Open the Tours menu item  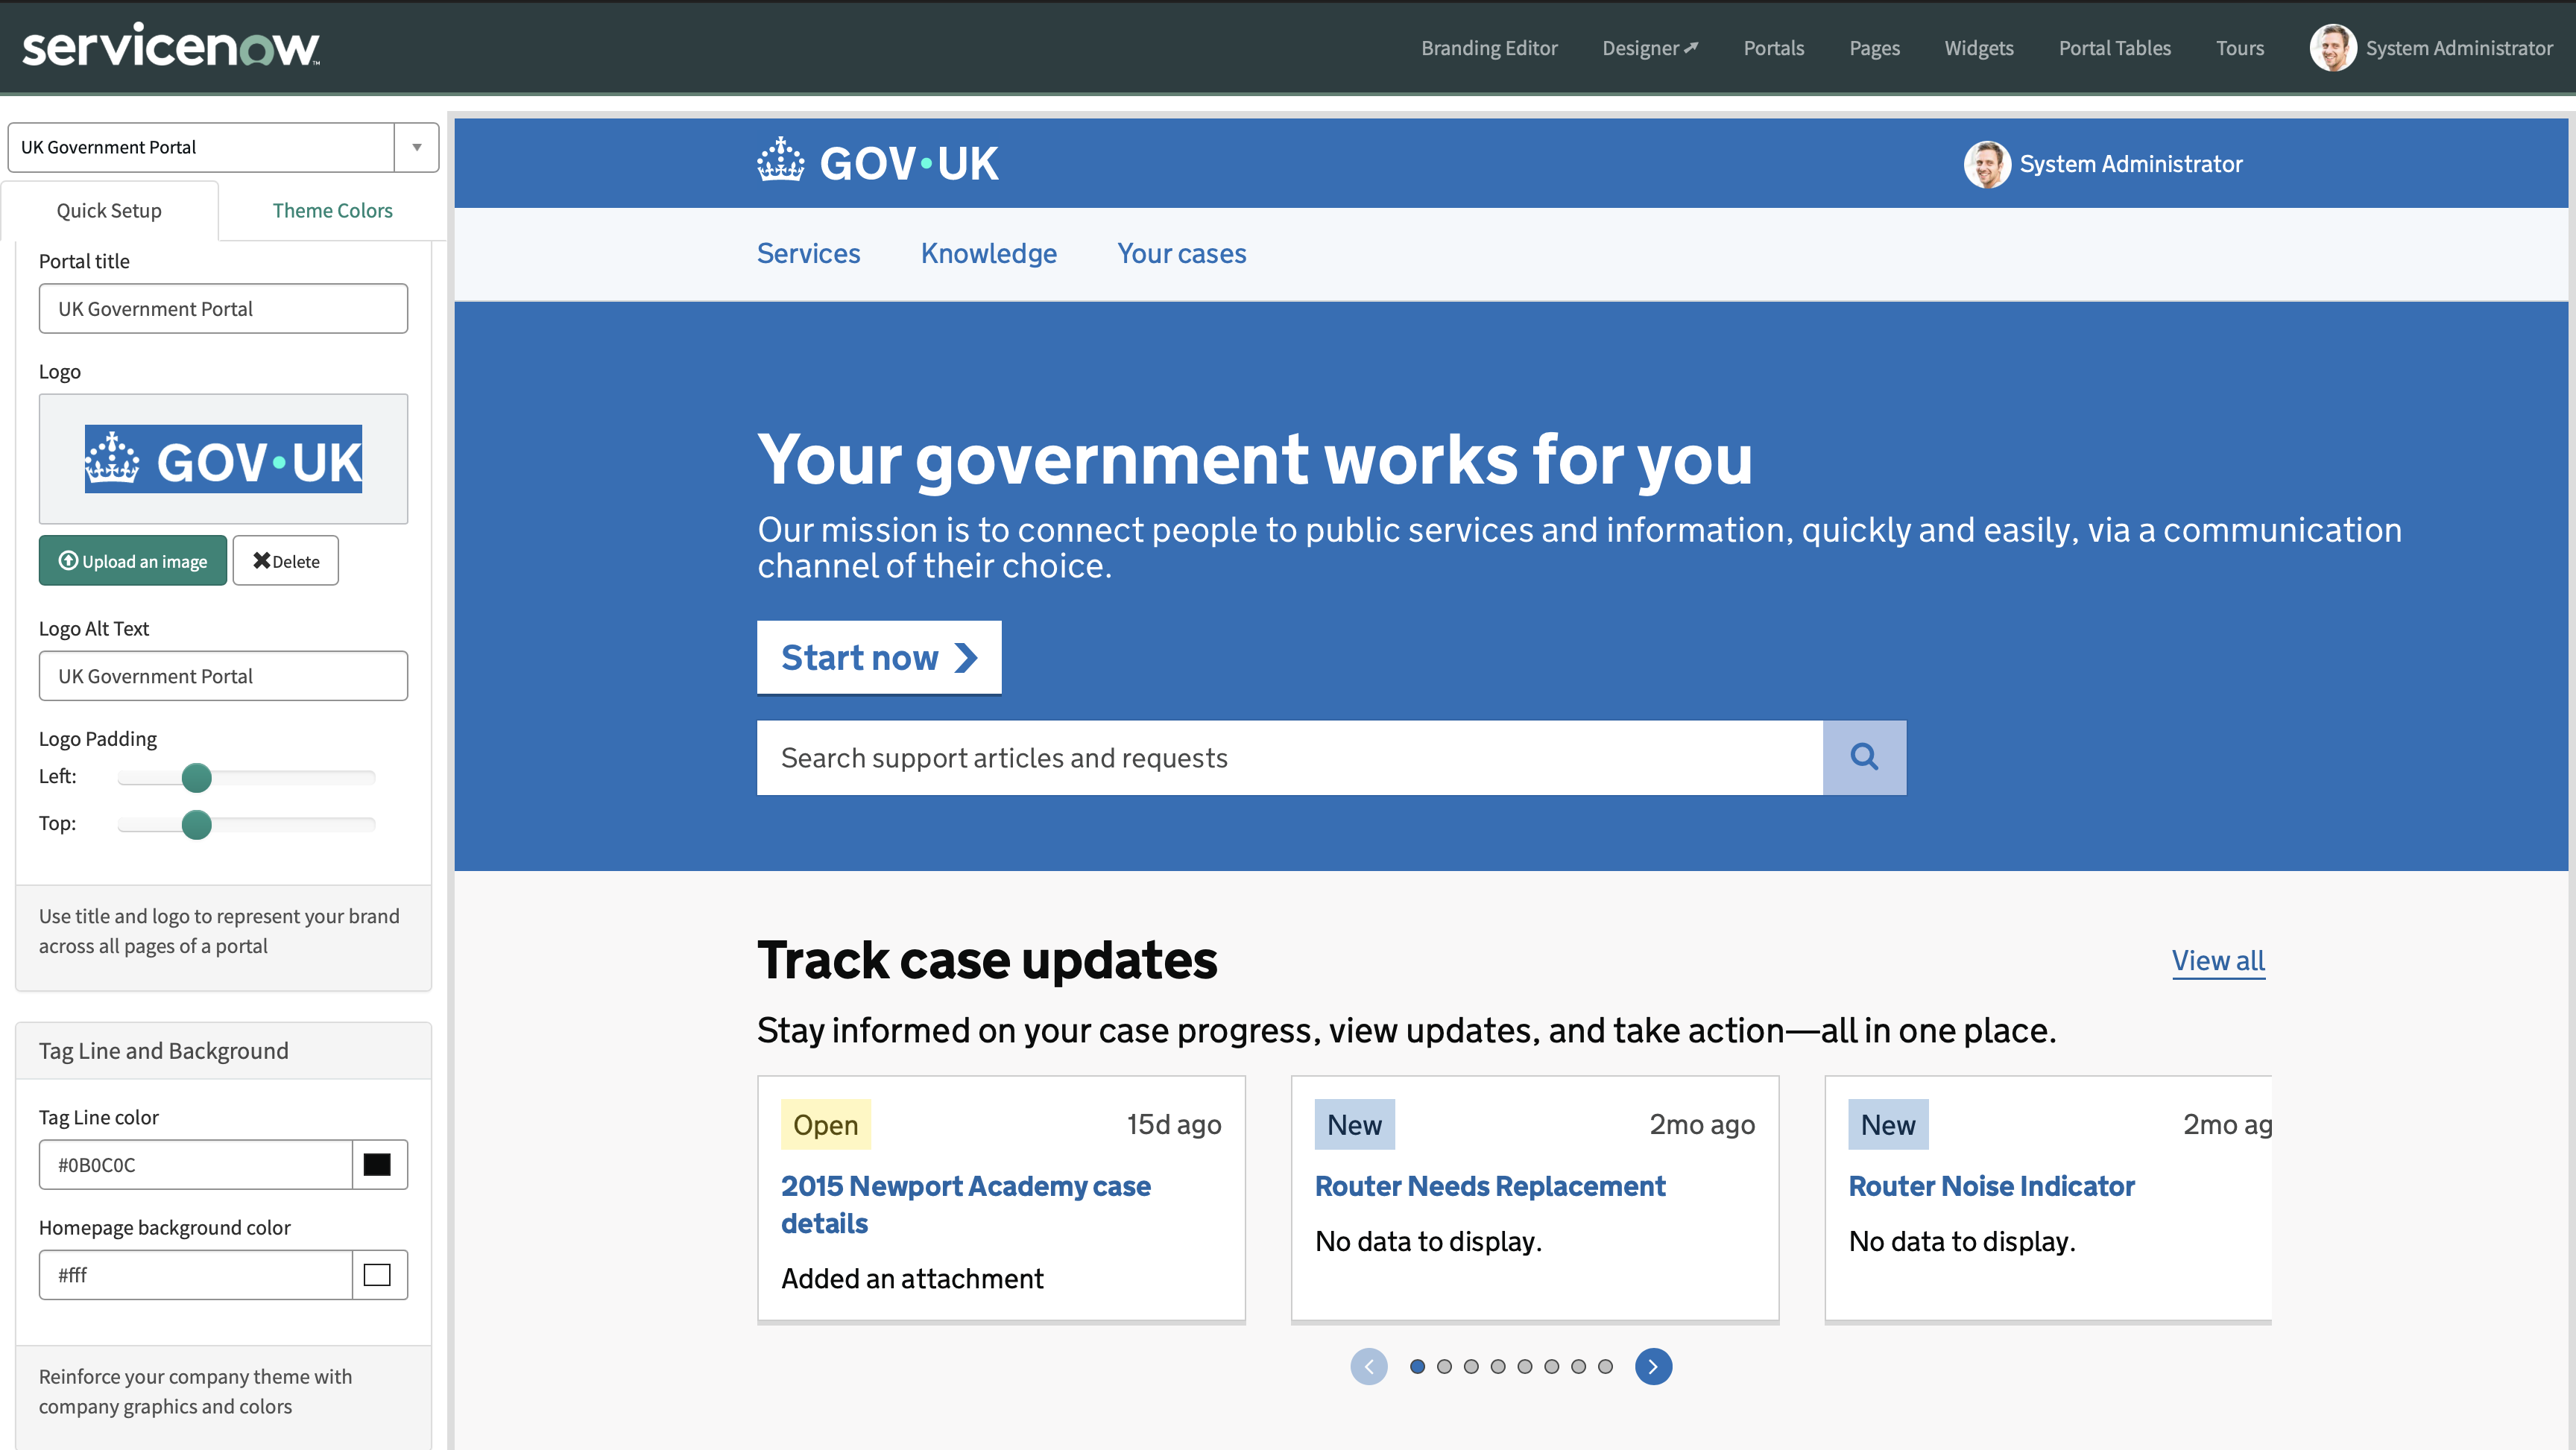click(x=2240, y=48)
